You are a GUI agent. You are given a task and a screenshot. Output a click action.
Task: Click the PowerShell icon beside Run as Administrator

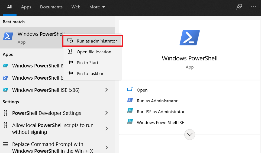pyautogui.click(x=130, y=100)
